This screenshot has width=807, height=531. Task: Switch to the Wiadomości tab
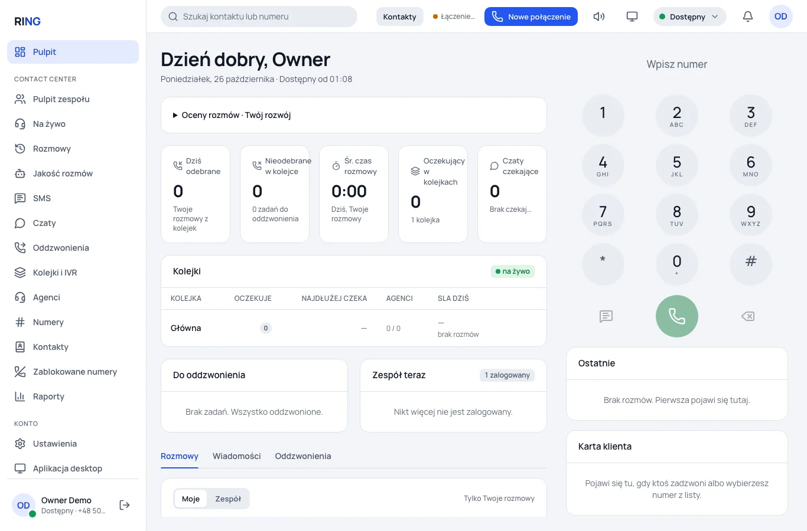click(237, 456)
